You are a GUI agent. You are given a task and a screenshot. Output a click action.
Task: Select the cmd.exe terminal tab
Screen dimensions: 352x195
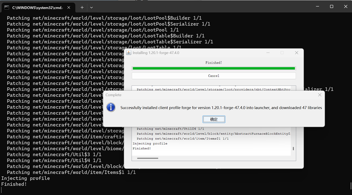tap(38, 7)
